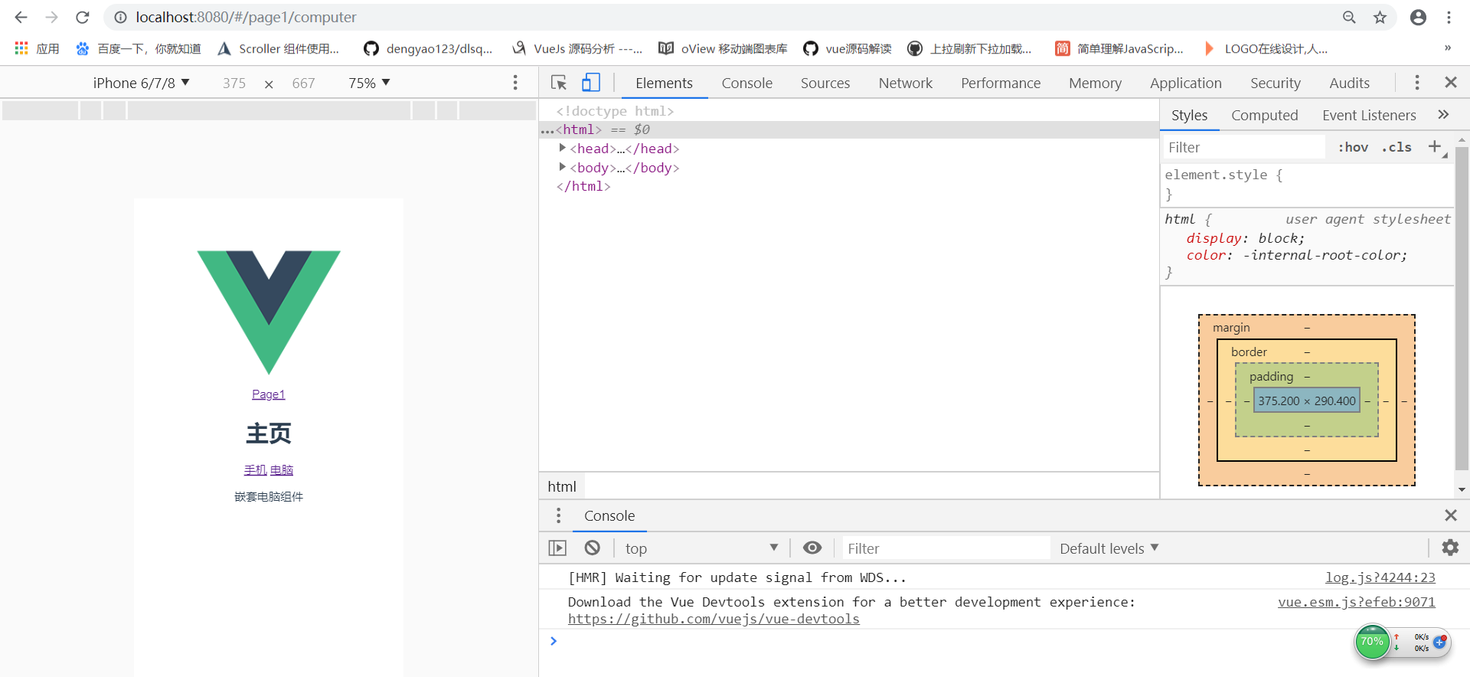Go forward in browser history
The width and height of the screenshot is (1470, 677).
pos(51,17)
